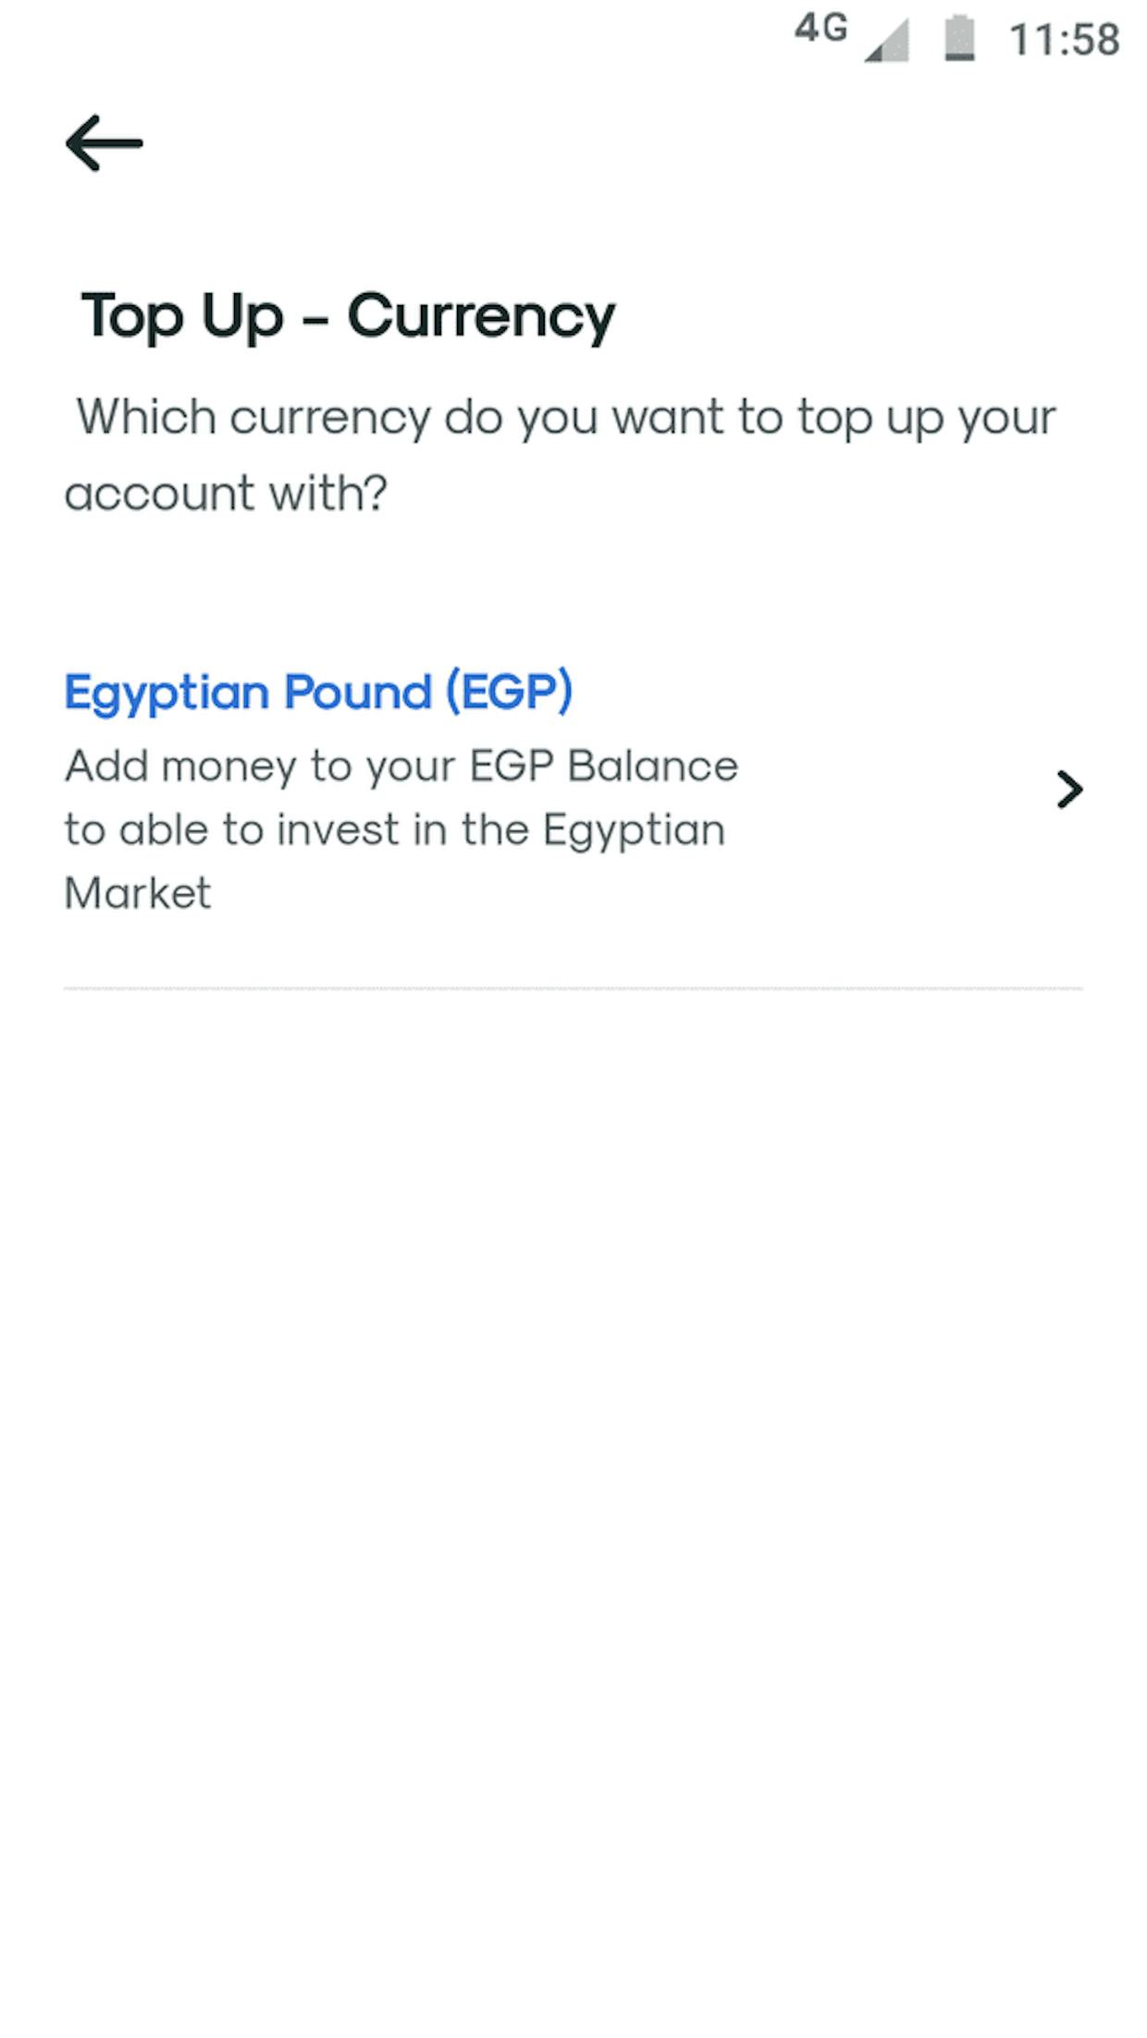The width and height of the screenshot is (1147, 2038).
Task: Tap the signal strength icon
Action: pos(887,41)
